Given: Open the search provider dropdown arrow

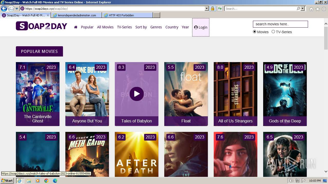Looking at the screenshot, I should [x=303, y=9].
